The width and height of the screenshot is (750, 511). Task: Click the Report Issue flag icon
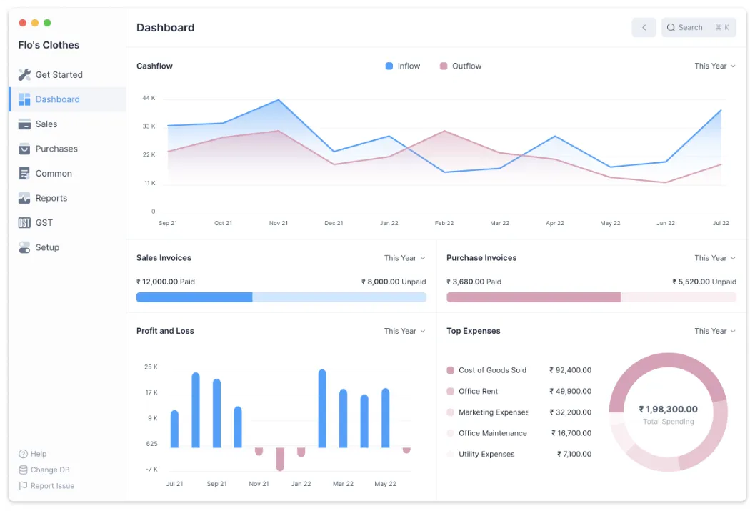23,486
